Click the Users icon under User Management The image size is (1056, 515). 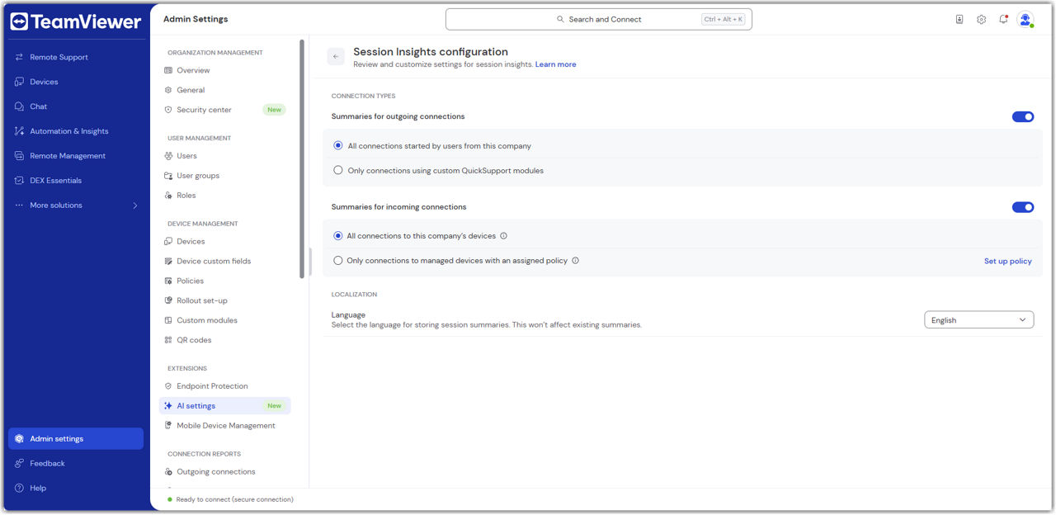pyautogui.click(x=168, y=156)
